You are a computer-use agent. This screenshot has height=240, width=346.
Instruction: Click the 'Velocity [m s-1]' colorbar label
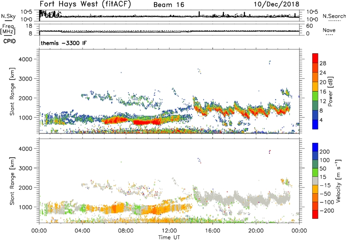pos(338,181)
